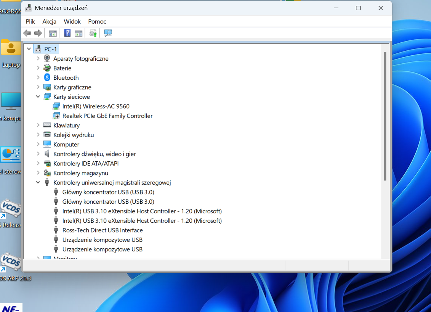The height and width of the screenshot is (312, 431).
Task: Open the blue question mark help icon
Action: tap(67, 33)
